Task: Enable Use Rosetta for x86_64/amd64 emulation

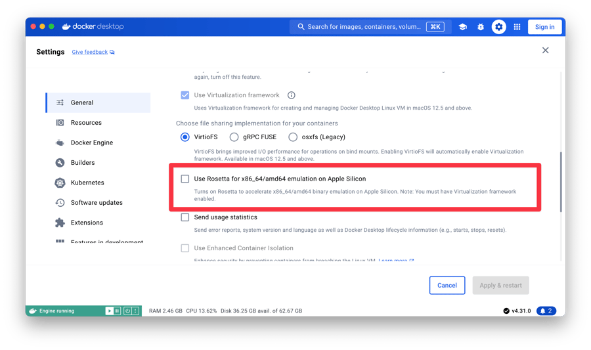Action: point(185,179)
